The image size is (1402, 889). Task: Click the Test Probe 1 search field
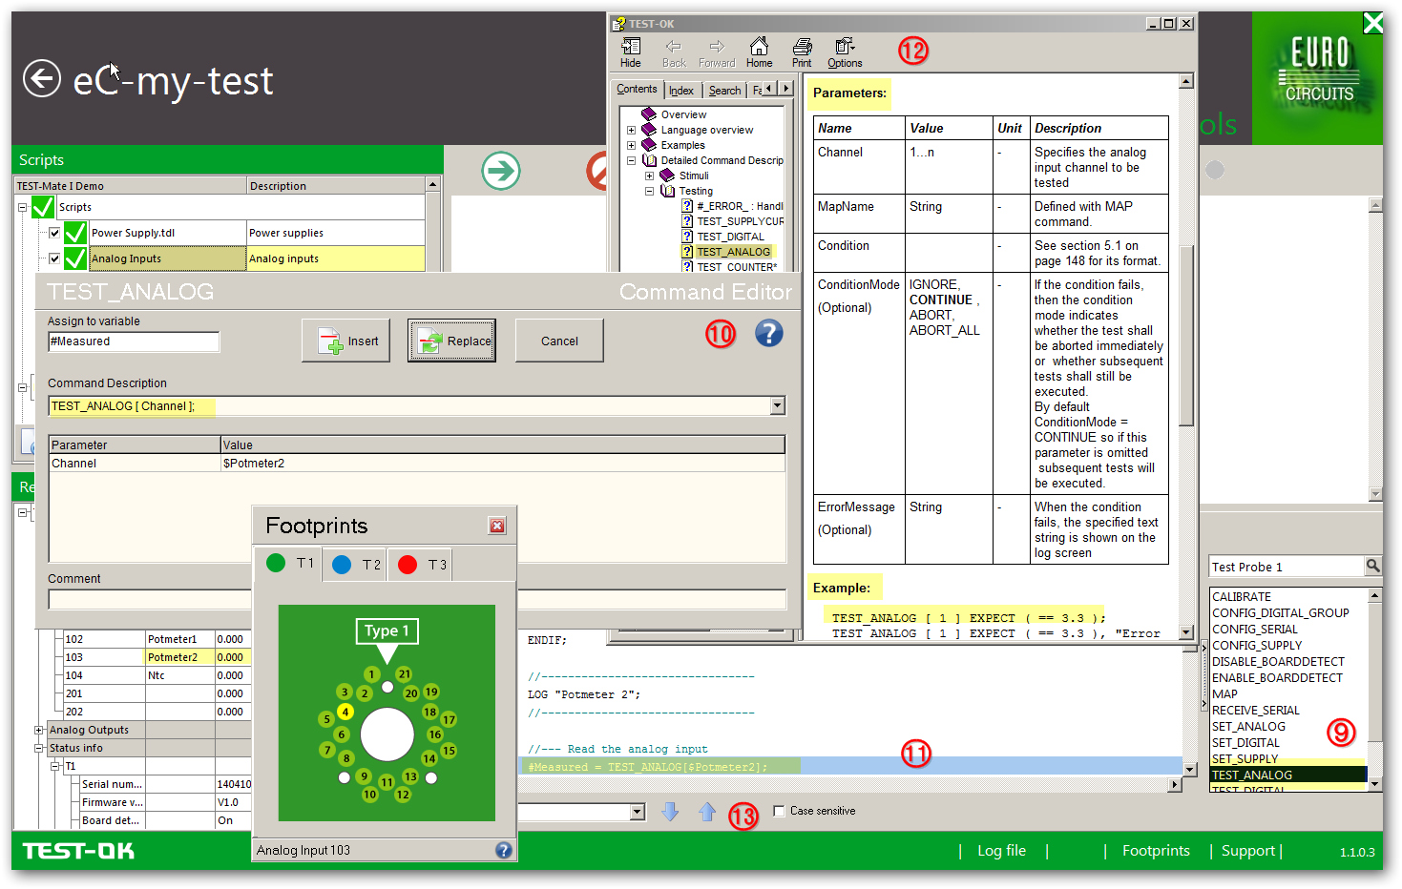(x=1287, y=567)
